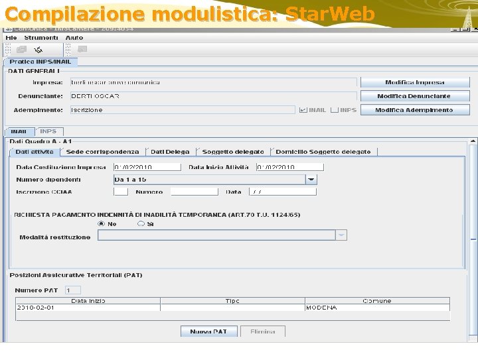Click the CCIAA Data field
Screen dimensions: 478x358
tap(283, 192)
